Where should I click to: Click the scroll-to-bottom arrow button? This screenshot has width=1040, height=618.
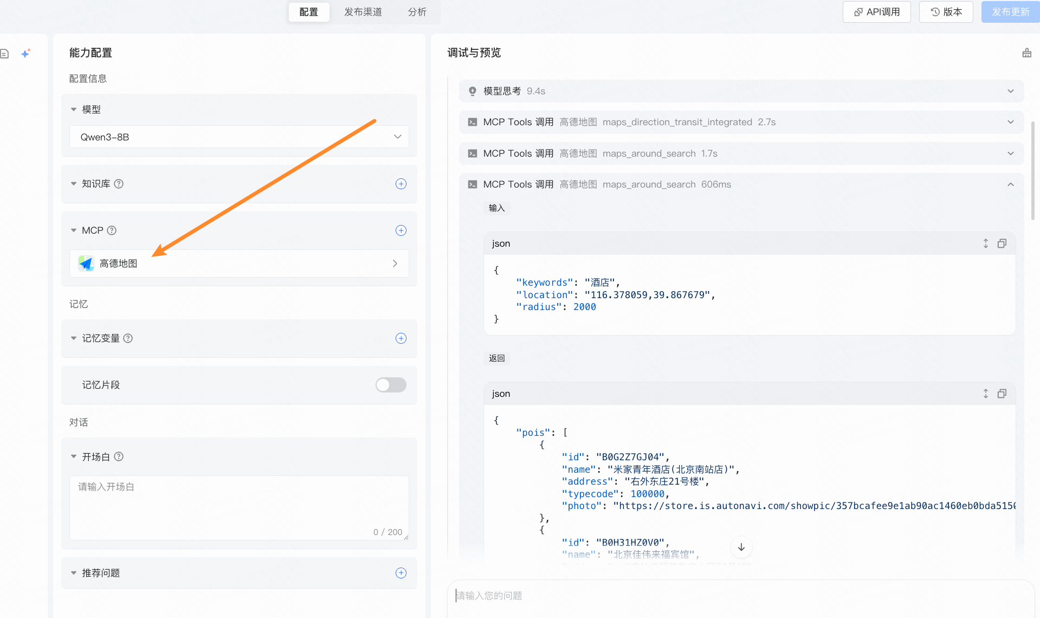coord(741,547)
